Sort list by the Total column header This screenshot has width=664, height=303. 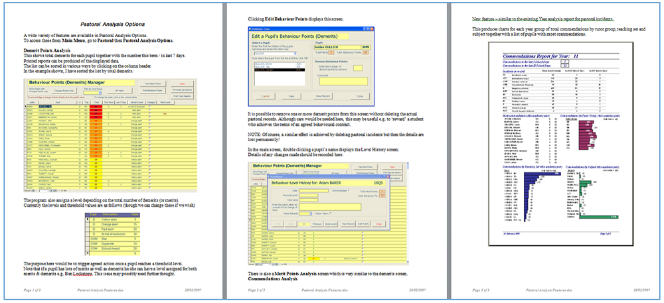(96, 102)
